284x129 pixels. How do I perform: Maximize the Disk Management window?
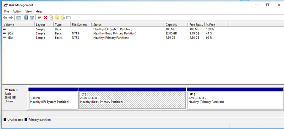coord(267,5)
